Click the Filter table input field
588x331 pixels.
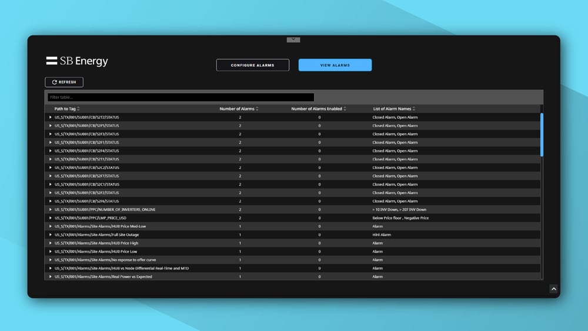tap(181, 97)
